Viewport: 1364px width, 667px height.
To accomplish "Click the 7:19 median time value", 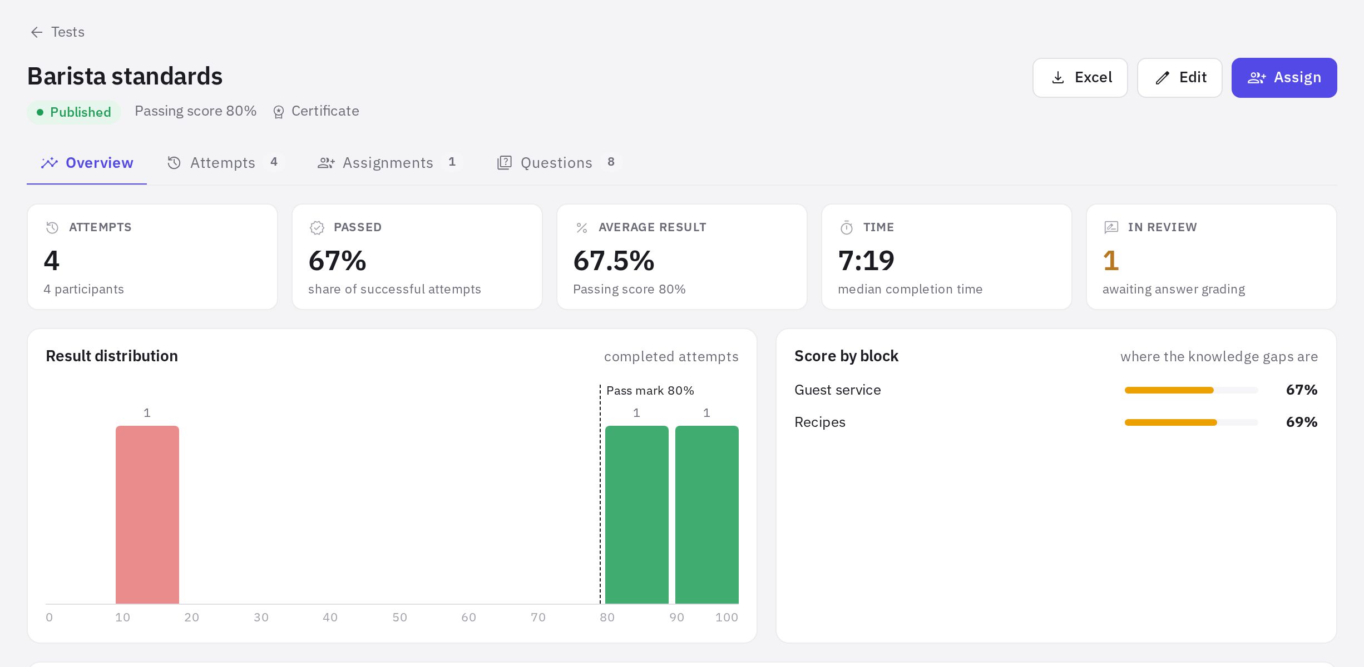I will [x=866, y=261].
